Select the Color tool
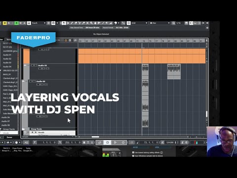237x178 pixels. pyautogui.click(x=111, y=23)
